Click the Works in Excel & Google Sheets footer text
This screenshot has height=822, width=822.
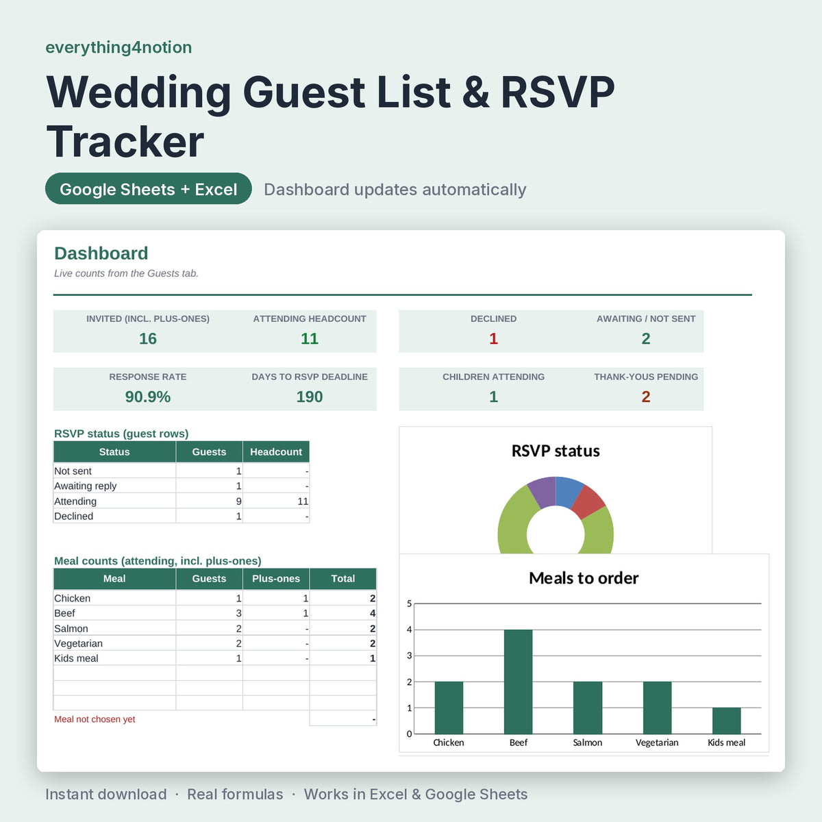pyautogui.click(x=416, y=795)
